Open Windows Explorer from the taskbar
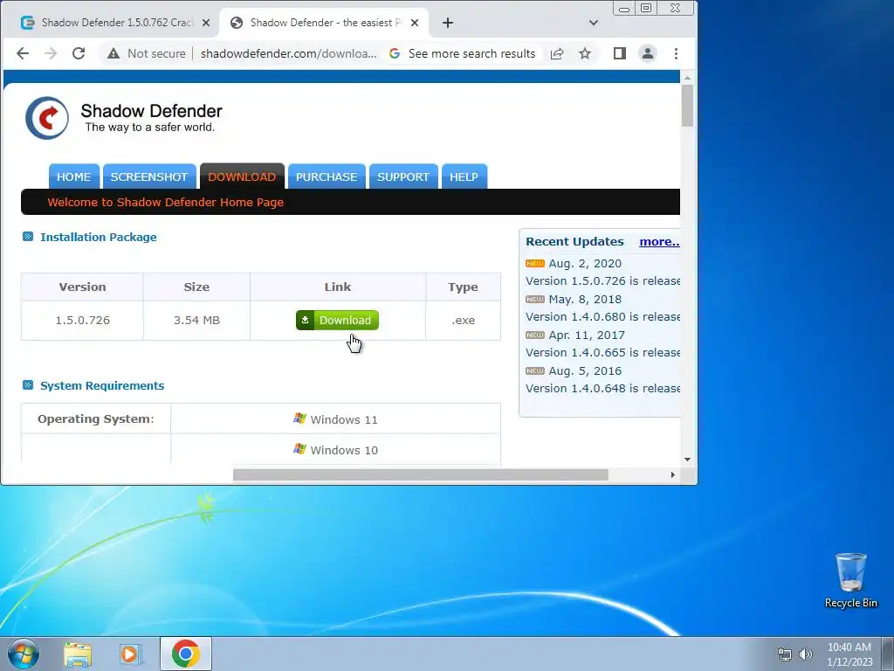The image size is (894, 671). [78, 654]
